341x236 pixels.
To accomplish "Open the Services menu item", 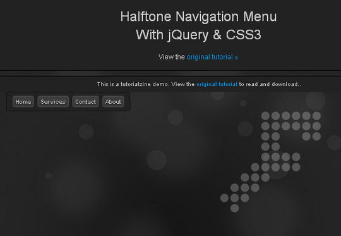I will pyautogui.click(x=53, y=101).
